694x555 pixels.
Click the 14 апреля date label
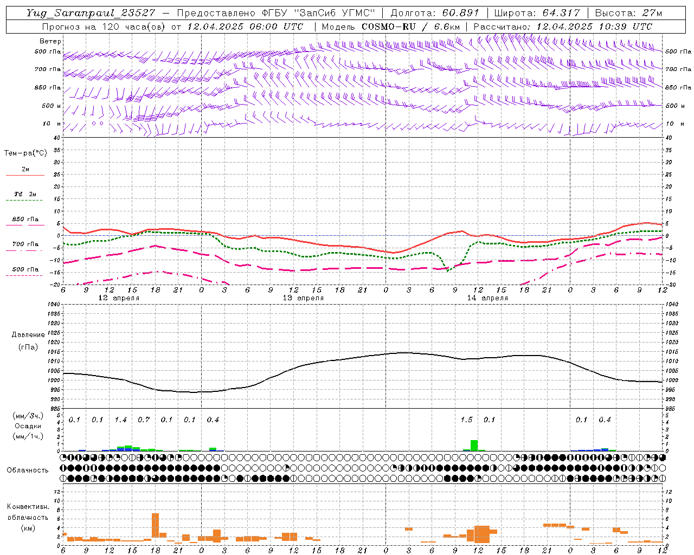click(487, 298)
